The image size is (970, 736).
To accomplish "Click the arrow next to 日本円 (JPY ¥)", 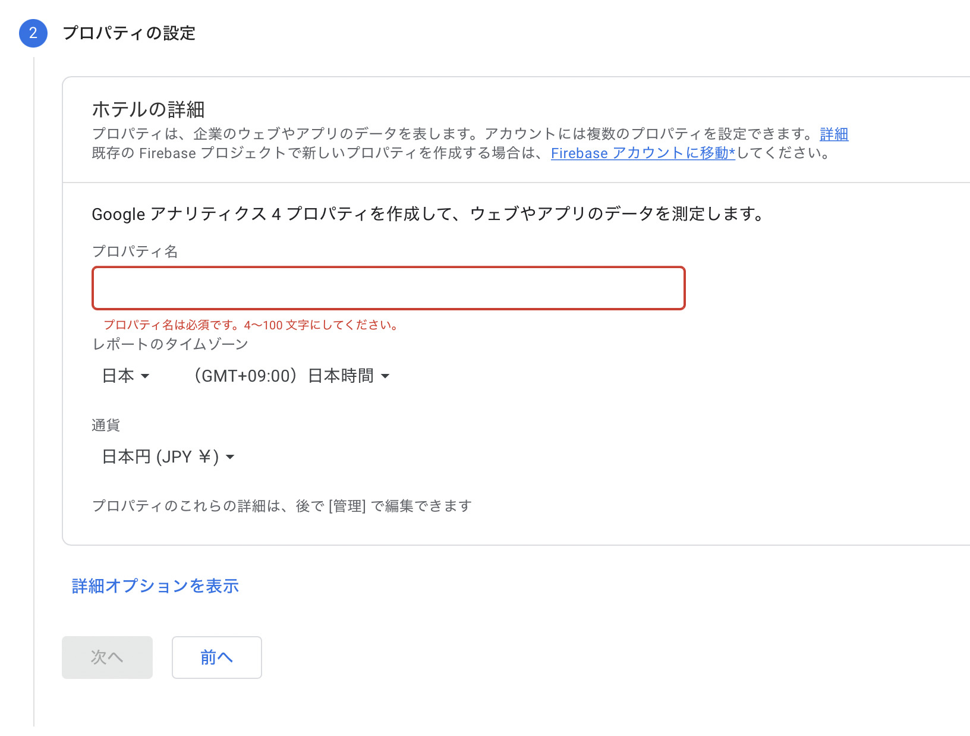I will point(231,457).
